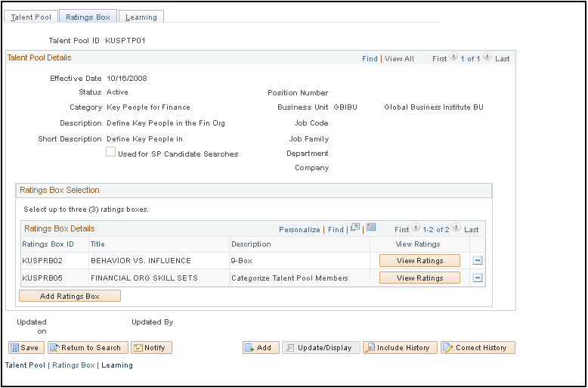Click the 9-Box description cell
The image size is (588, 388).
tap(242, 261)
